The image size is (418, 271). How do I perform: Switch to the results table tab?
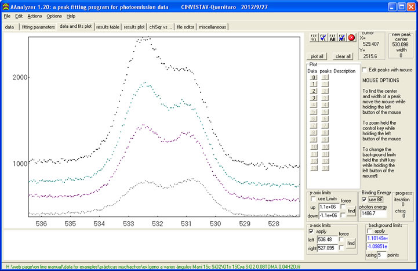[108, 27]
